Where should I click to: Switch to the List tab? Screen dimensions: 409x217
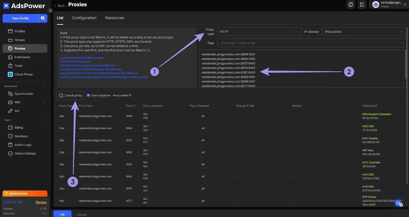(x=60, y=18)
